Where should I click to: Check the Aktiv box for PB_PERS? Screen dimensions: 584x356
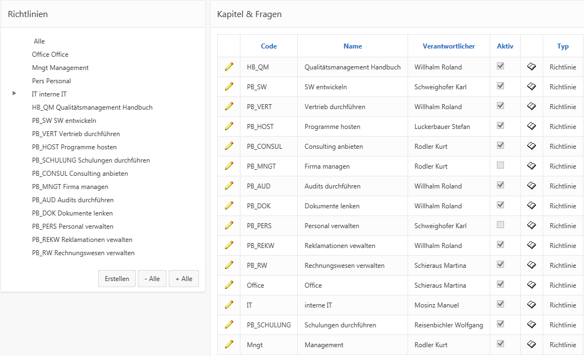(501, 225)
